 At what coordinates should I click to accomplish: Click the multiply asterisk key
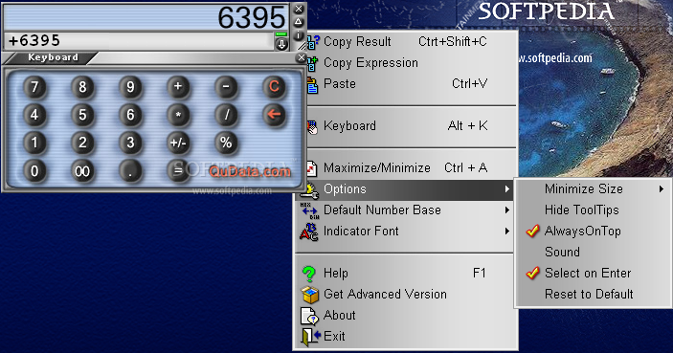[x=178, y=116]
